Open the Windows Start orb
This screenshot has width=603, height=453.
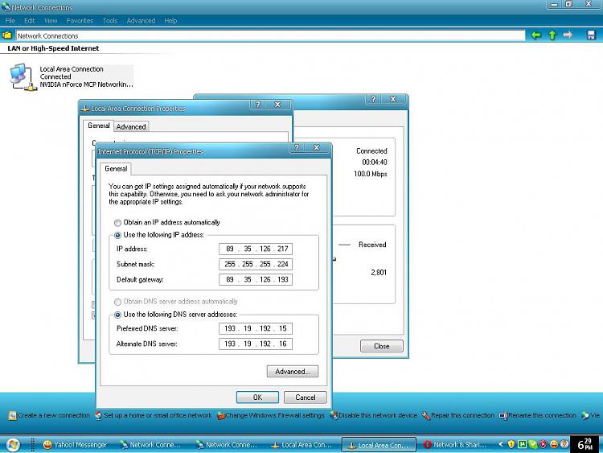pos(13,444)
